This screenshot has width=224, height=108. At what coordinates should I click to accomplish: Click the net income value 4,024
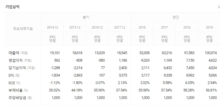pos(213,68)
